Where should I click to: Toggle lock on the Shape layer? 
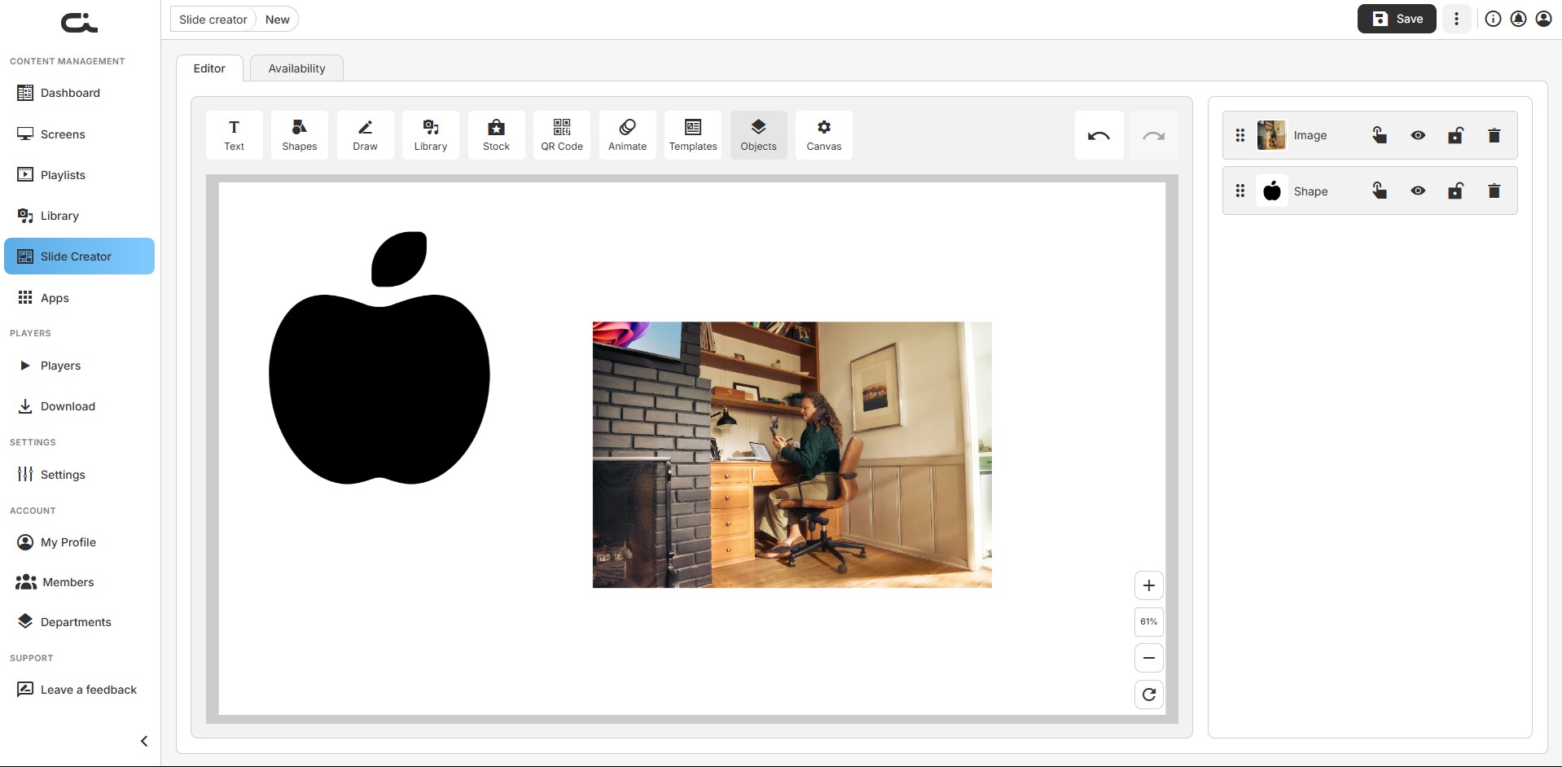click(1455, 191)
